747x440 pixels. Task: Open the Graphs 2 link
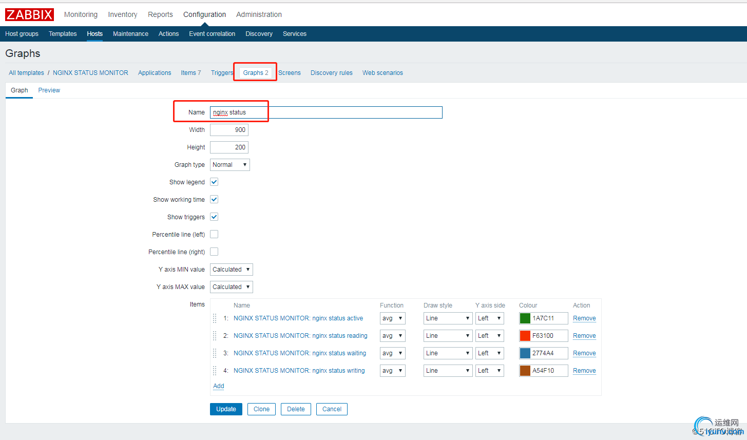click(256, 73)
